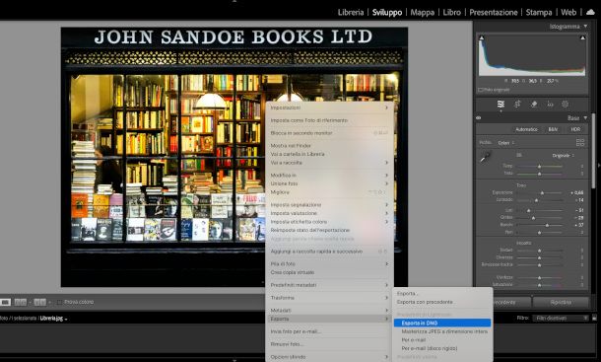Click the Contrasto slider handle
The height and width of the screenshot is (362, 601).
[536, 200]
